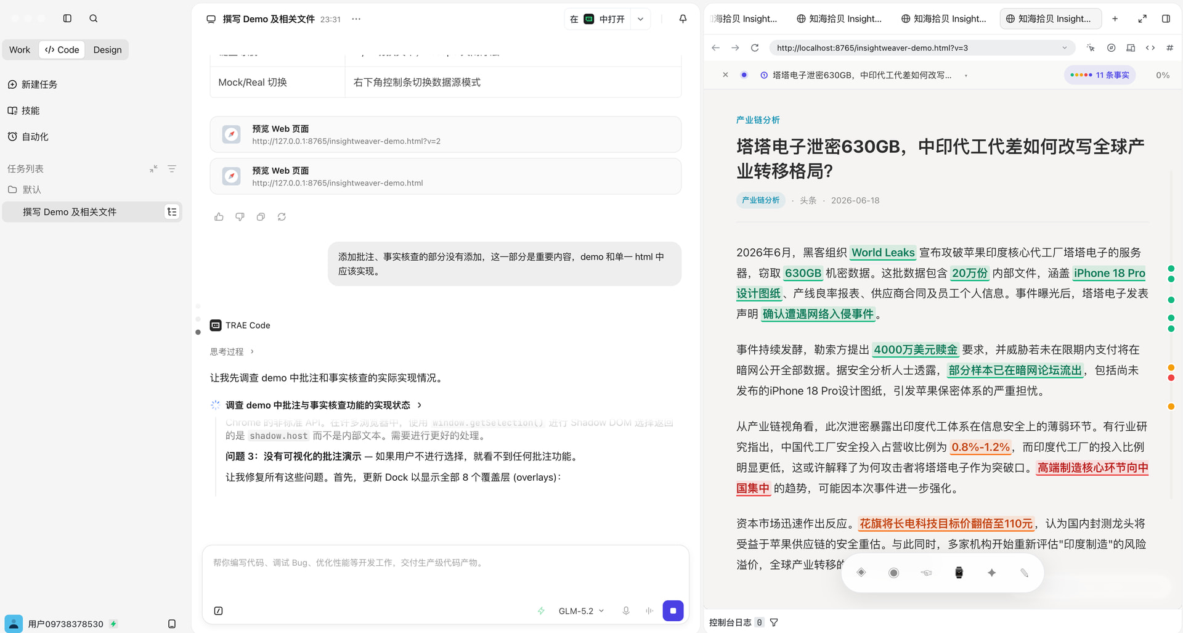Image resolution: width=1183 pixels, height=633 pixels.
Task: Switch to the Work tab
Action: click(20, 50)
